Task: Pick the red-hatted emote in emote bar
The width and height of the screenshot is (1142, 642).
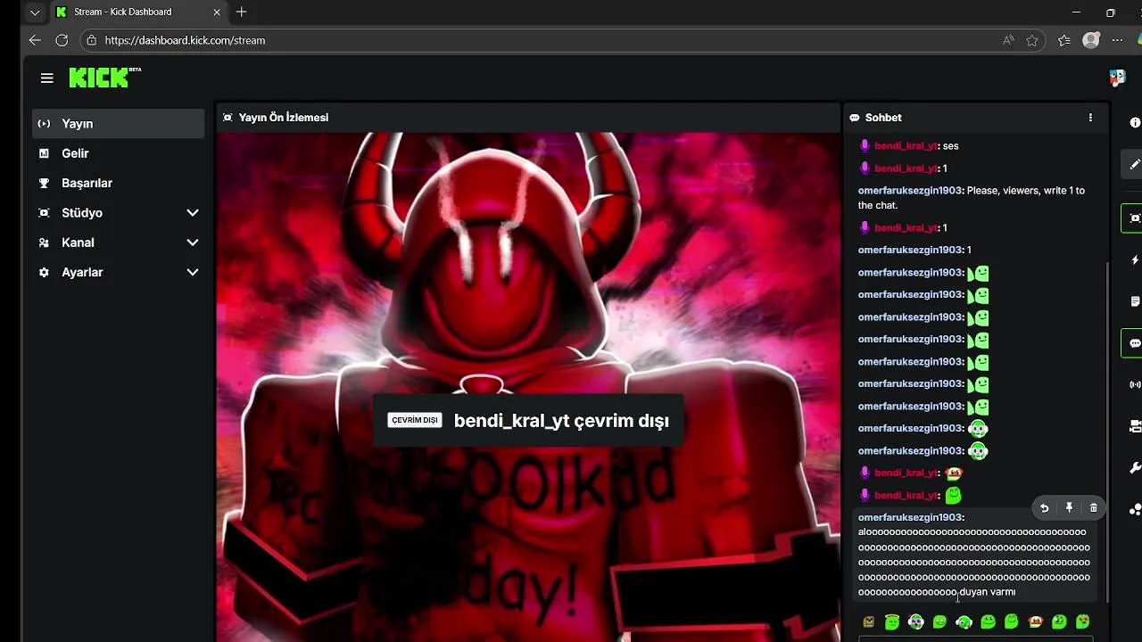Action: click(x=1035, y=621)
